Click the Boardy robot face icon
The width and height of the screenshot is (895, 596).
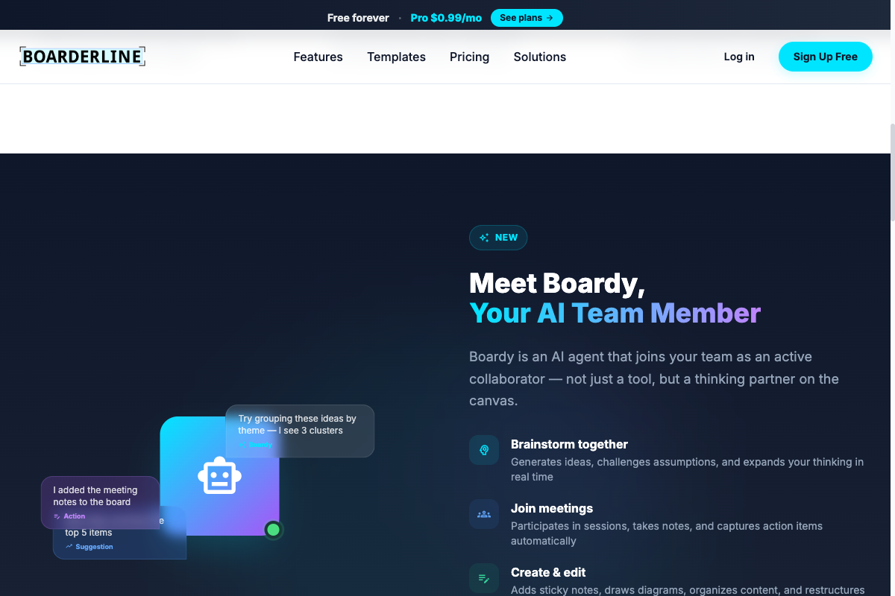[220, 477]
